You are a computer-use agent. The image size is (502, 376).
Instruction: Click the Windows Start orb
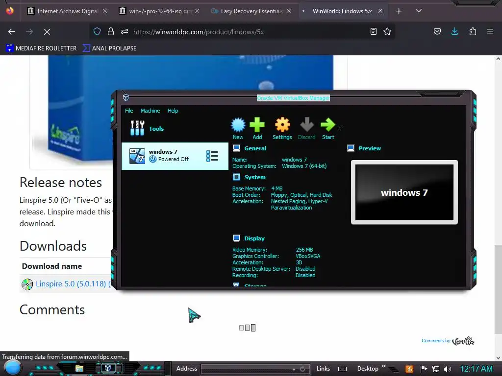pyautogui.click(x=12, y=368)
